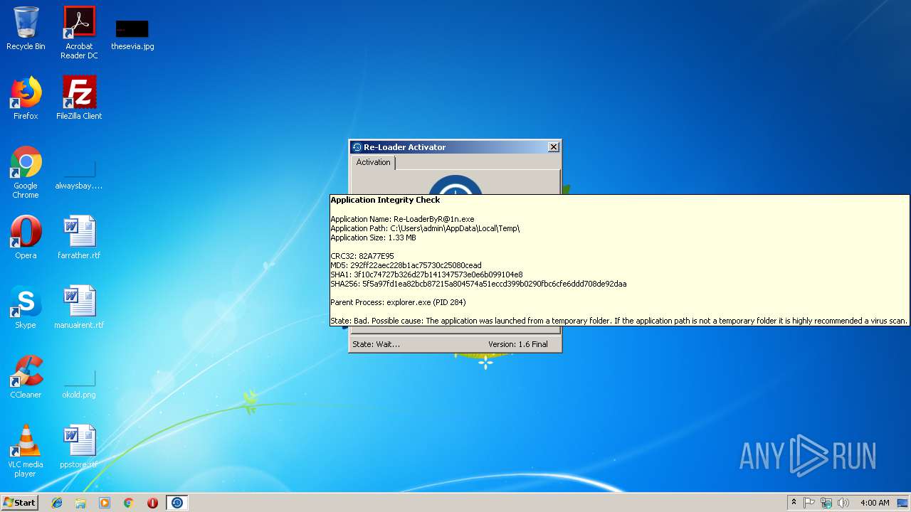Open Action Center flag icon
The width and height of the screenshot is (911, 512).
[809, 503]
